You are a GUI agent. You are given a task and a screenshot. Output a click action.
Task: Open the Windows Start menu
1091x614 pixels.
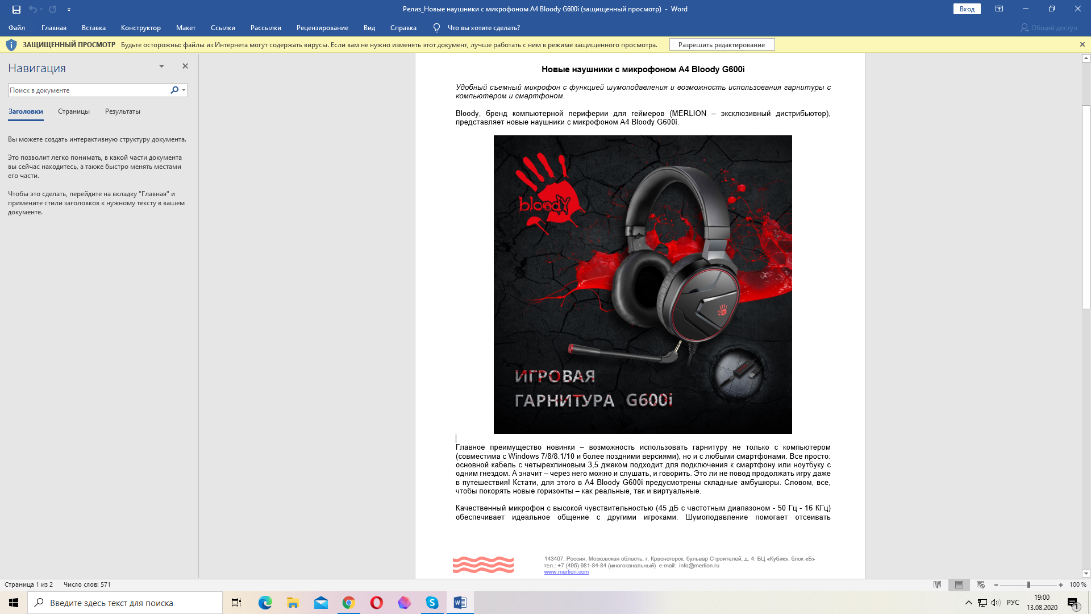pos(14,603)
